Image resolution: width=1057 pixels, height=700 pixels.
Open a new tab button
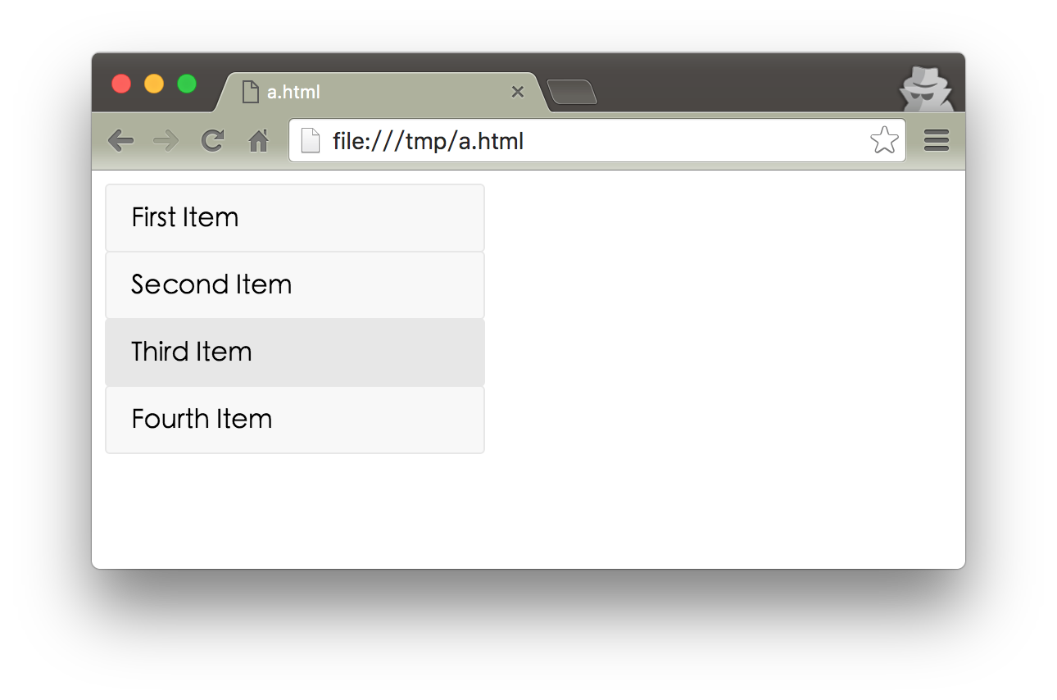pyautogui.click(x=572, y=93)
